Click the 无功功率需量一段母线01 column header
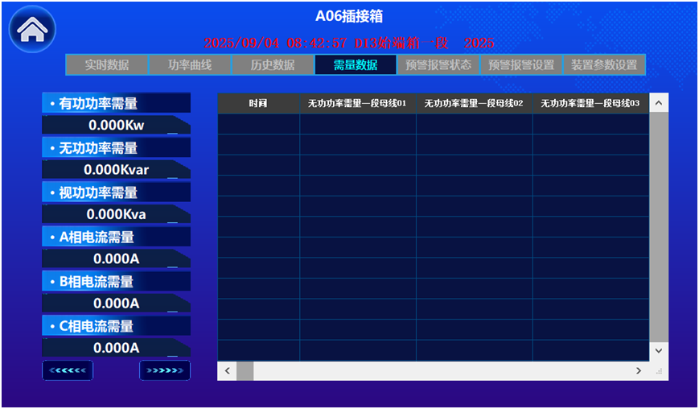Viewport: 699px width, 409px height. [358, 104]
